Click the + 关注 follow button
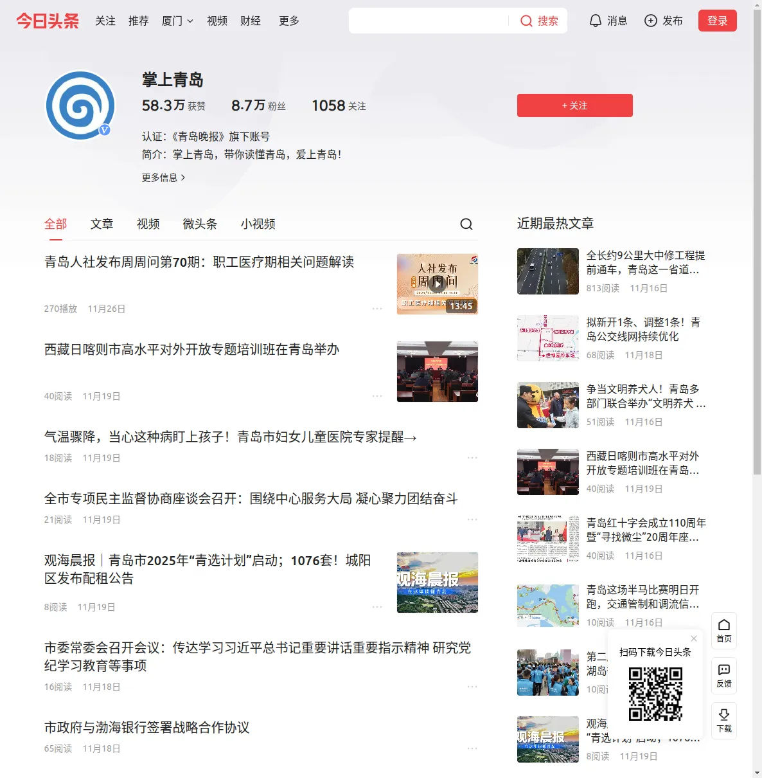 575,105
